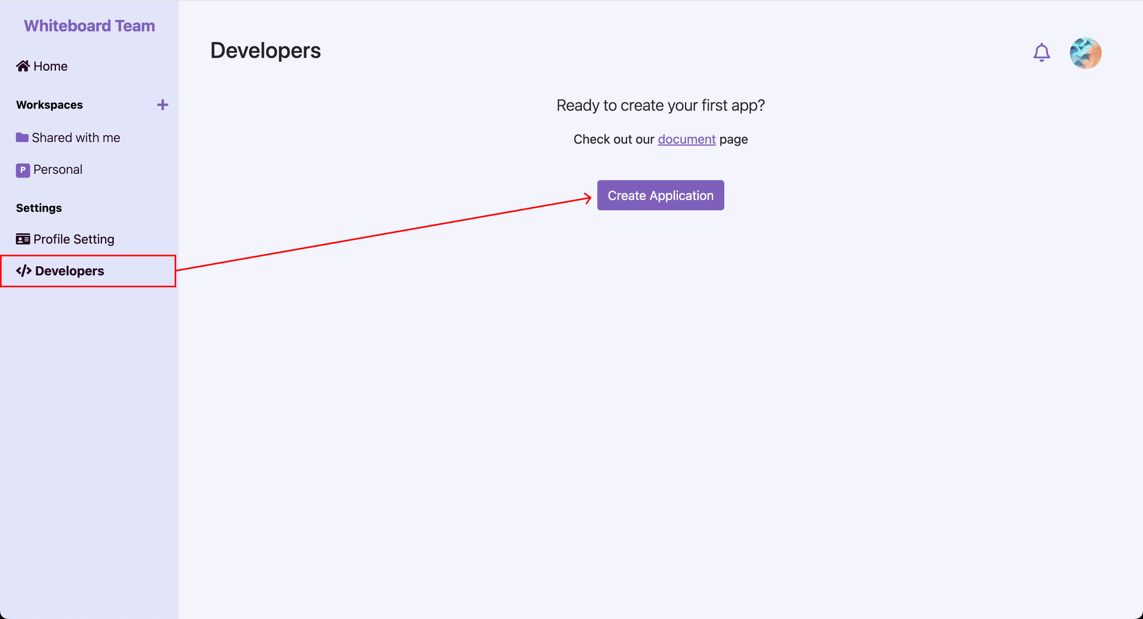Click the Home house icon

[23, 66]
